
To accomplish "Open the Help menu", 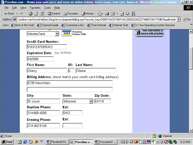I will point(57,8).
